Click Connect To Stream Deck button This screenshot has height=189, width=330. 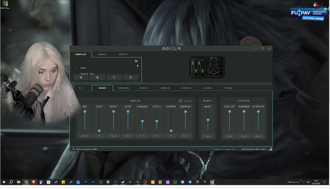tap(225, 149)
